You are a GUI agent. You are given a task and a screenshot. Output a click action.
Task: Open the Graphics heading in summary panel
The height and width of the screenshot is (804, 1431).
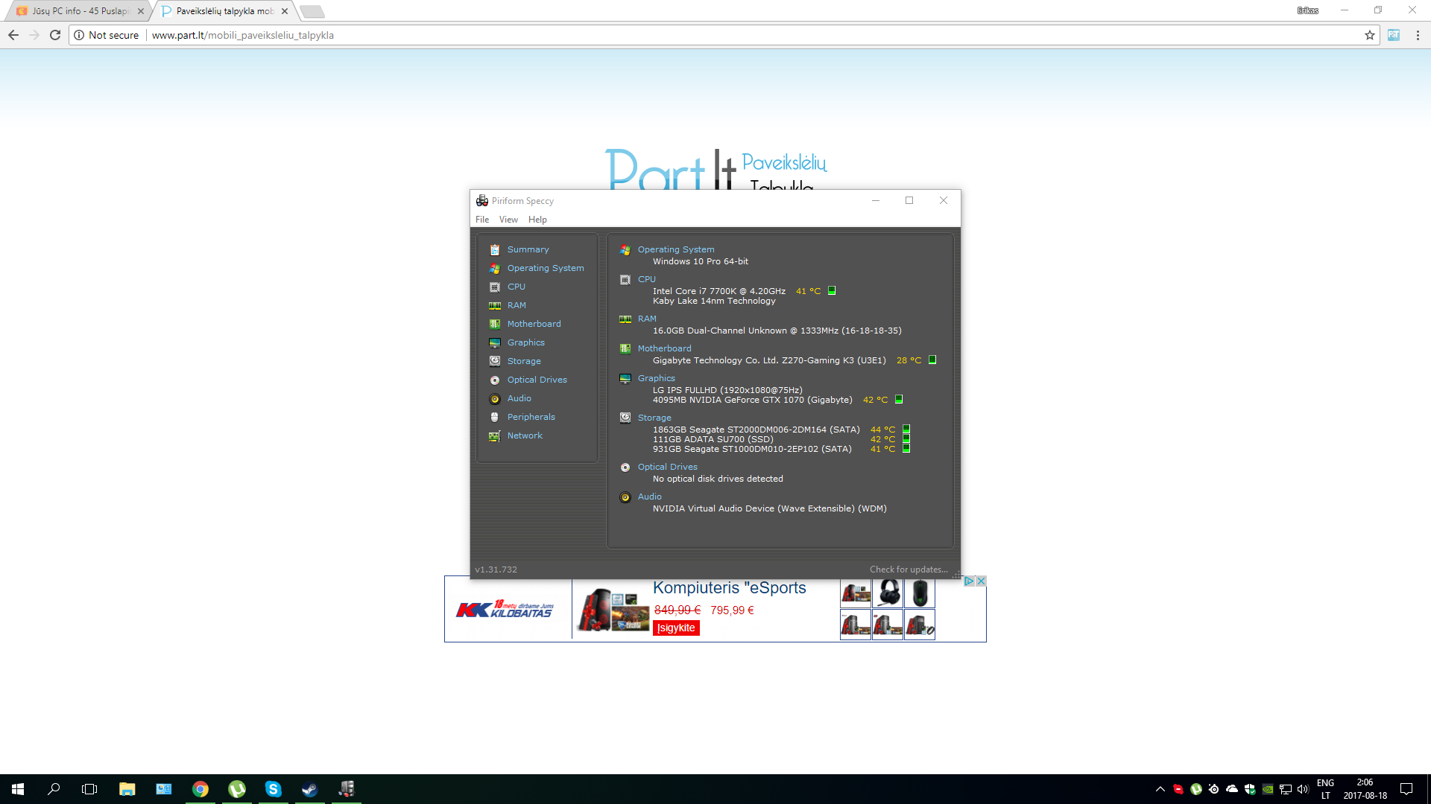(656, 378)
